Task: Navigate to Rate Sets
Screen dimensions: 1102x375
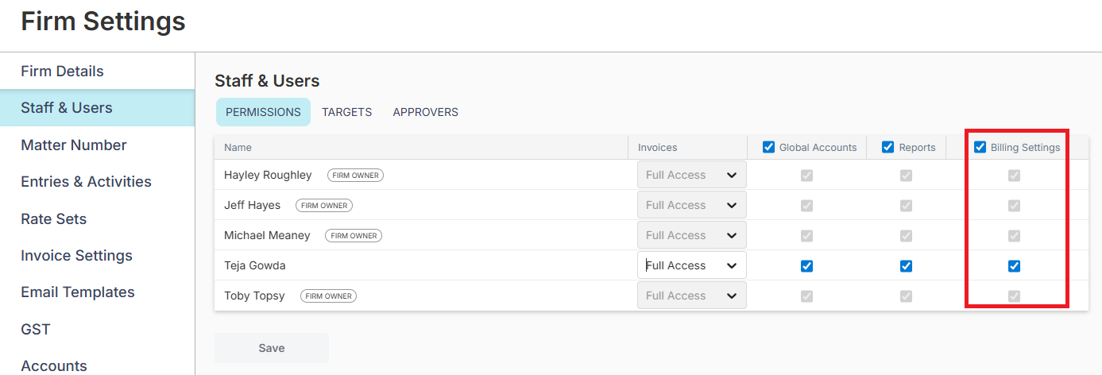Action: click(53, 219)
